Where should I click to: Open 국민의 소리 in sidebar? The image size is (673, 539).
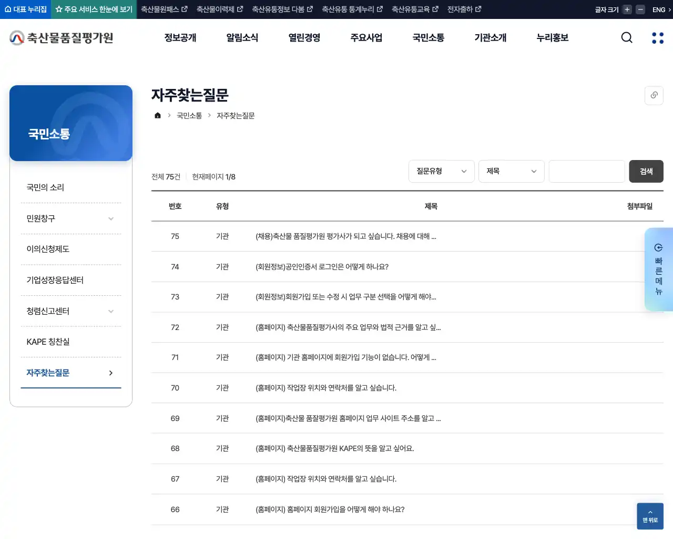(71, 187)
